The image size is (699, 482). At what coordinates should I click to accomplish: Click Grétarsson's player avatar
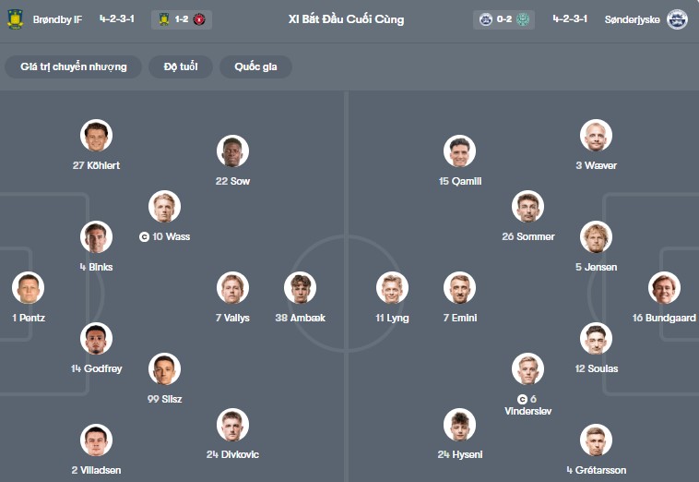pyautogui.click(x=596, y=440)
